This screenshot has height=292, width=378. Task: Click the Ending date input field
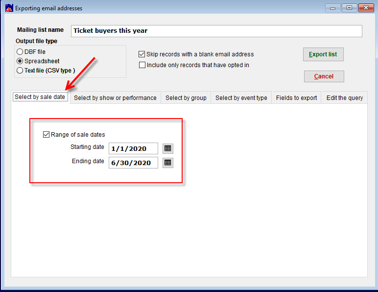133,163
